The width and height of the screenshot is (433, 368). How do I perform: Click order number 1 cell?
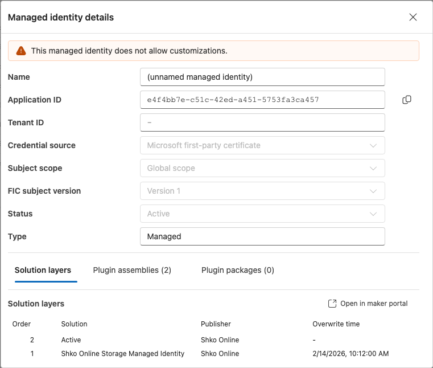pos(32,354)
